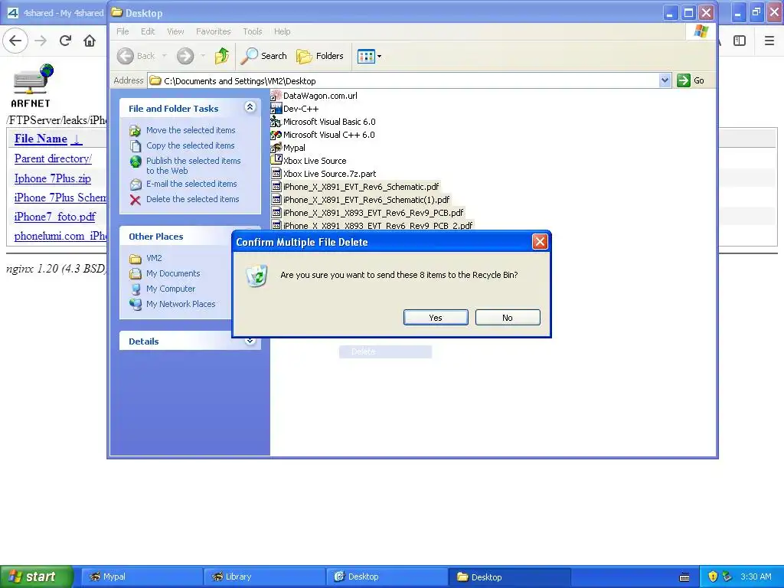Switch to Library taskbar button
The height and width of the screenshot is (588, 784).
264,577
